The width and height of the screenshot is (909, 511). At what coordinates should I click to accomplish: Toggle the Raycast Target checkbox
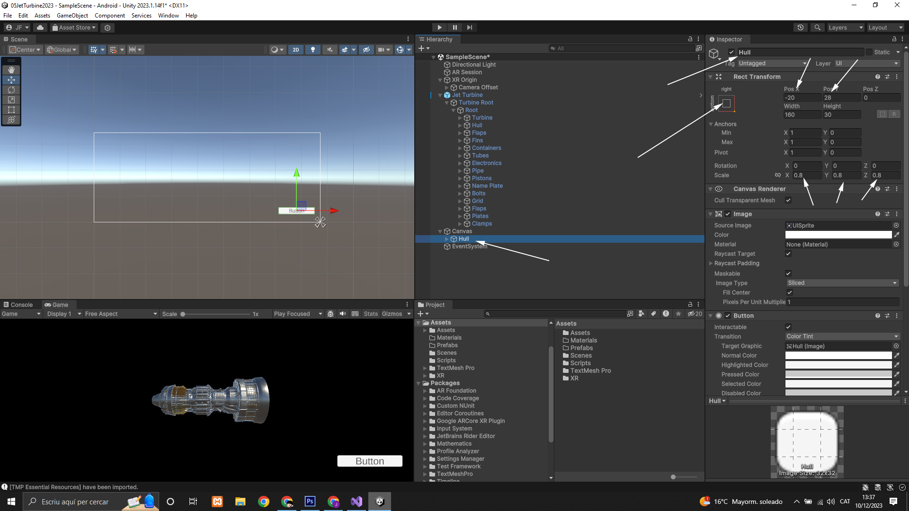click(788, 254)
